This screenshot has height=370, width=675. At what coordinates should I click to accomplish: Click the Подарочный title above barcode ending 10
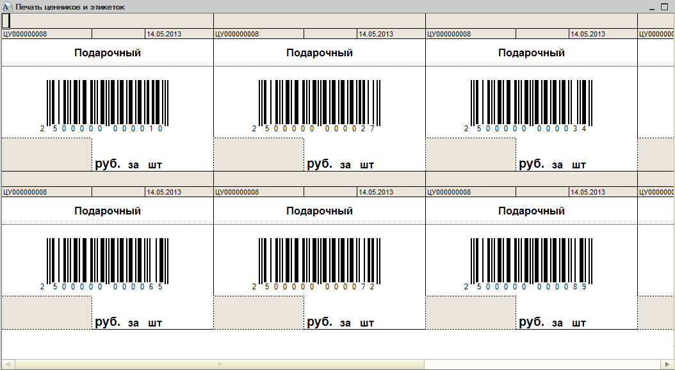[x=107, y=53]
